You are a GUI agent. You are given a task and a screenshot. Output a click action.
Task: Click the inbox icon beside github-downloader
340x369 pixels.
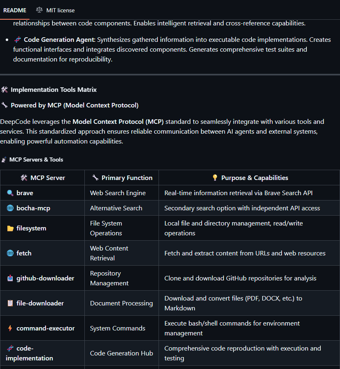click(10, 278)
